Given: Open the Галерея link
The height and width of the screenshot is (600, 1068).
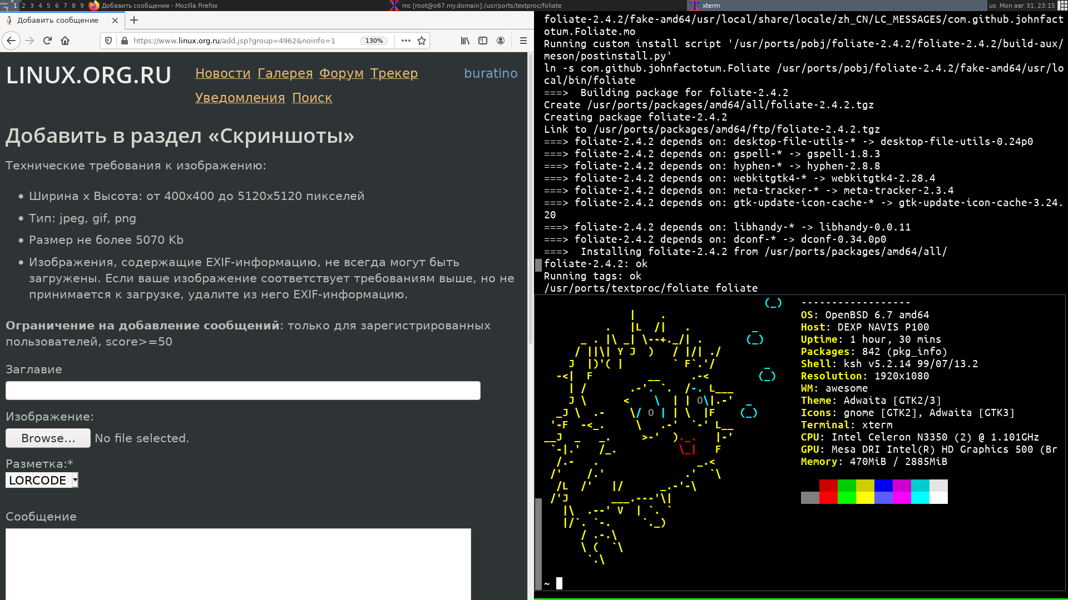Looking at the screenshot, I should click(285, 73).
